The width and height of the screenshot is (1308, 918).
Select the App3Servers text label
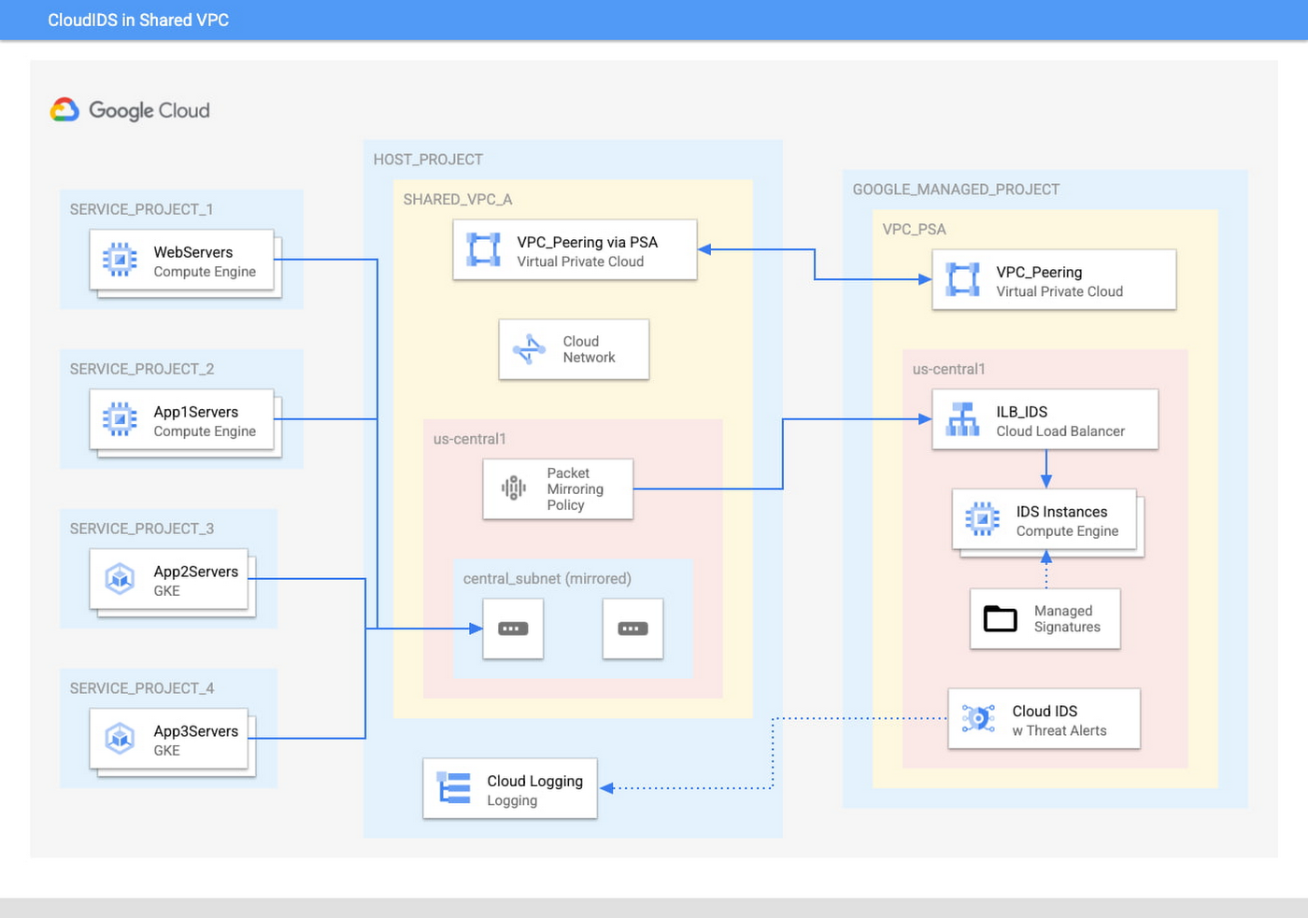coord(196,731)
